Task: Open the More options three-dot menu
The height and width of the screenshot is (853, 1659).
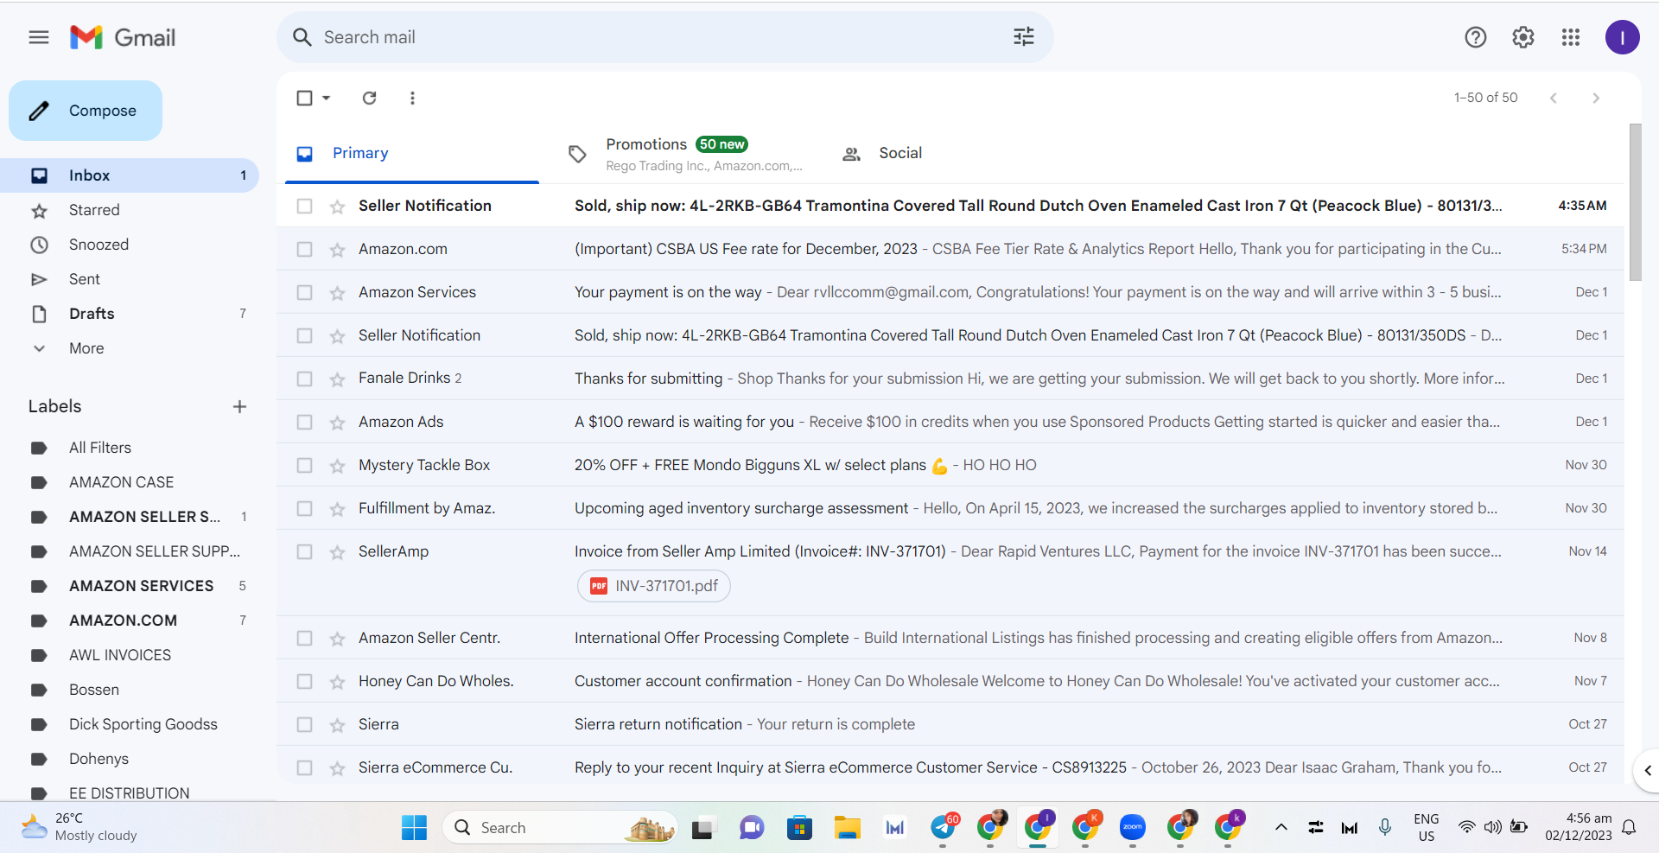Action: (412, 98)
